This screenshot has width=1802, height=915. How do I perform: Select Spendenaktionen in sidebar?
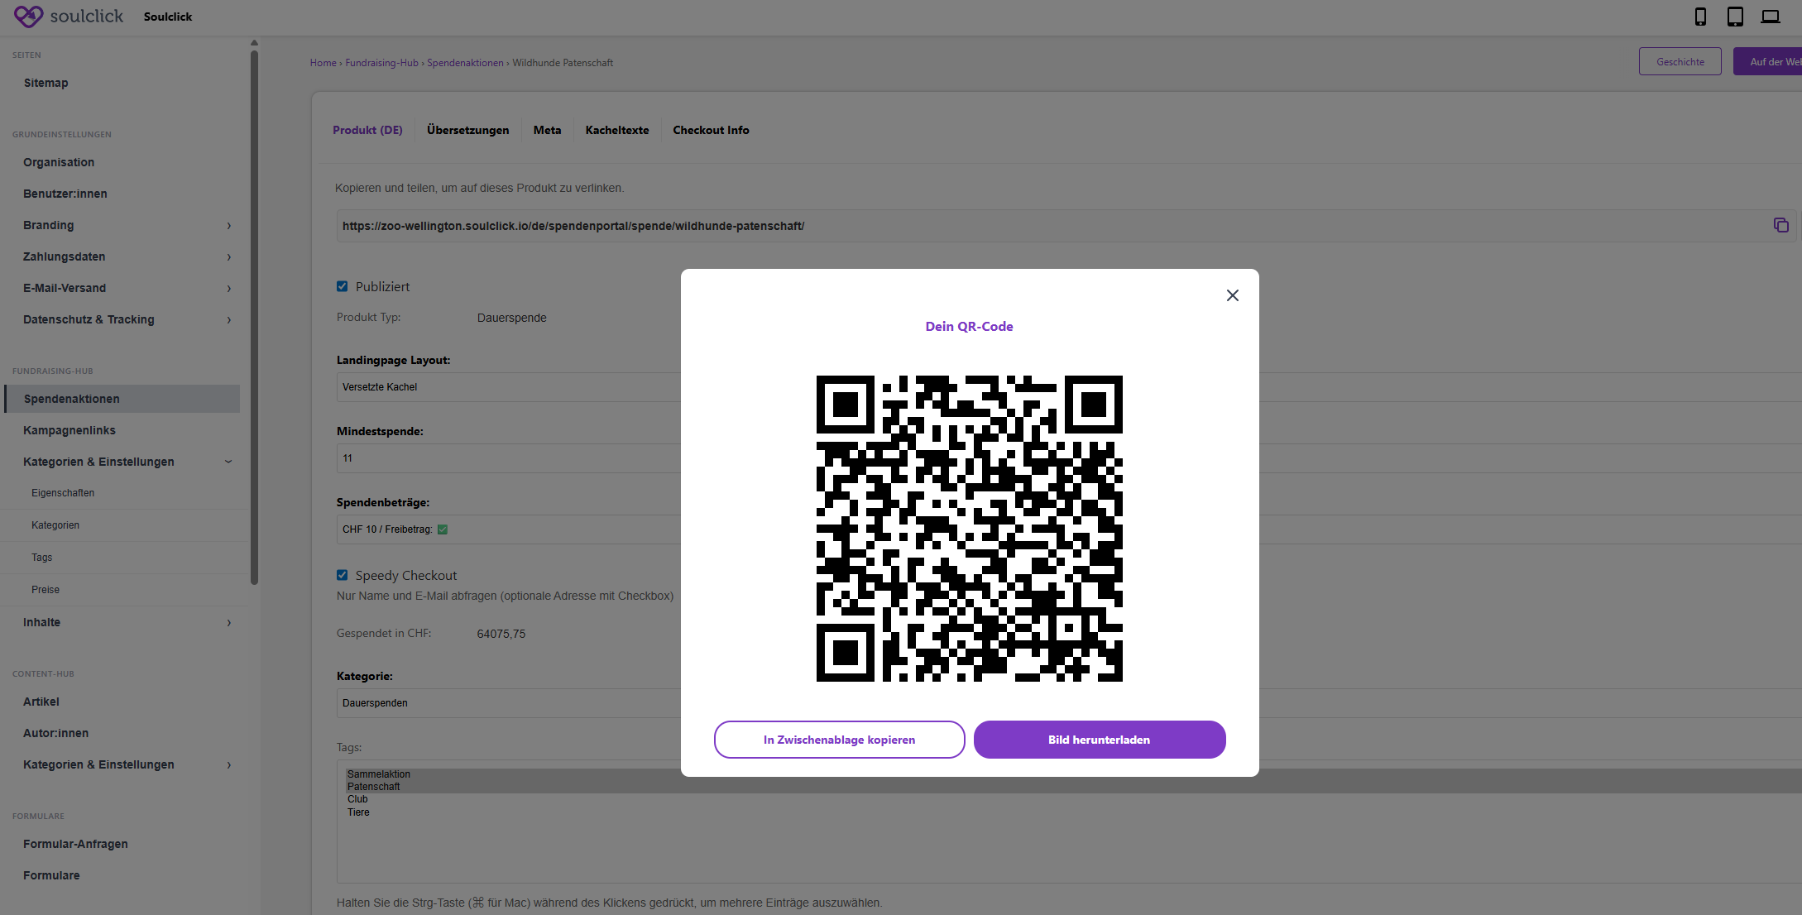122,399
